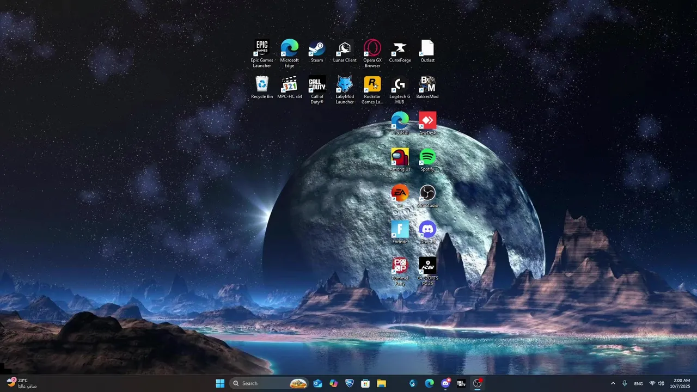Select the Logitech G HUB icon

tap(400, 90)
